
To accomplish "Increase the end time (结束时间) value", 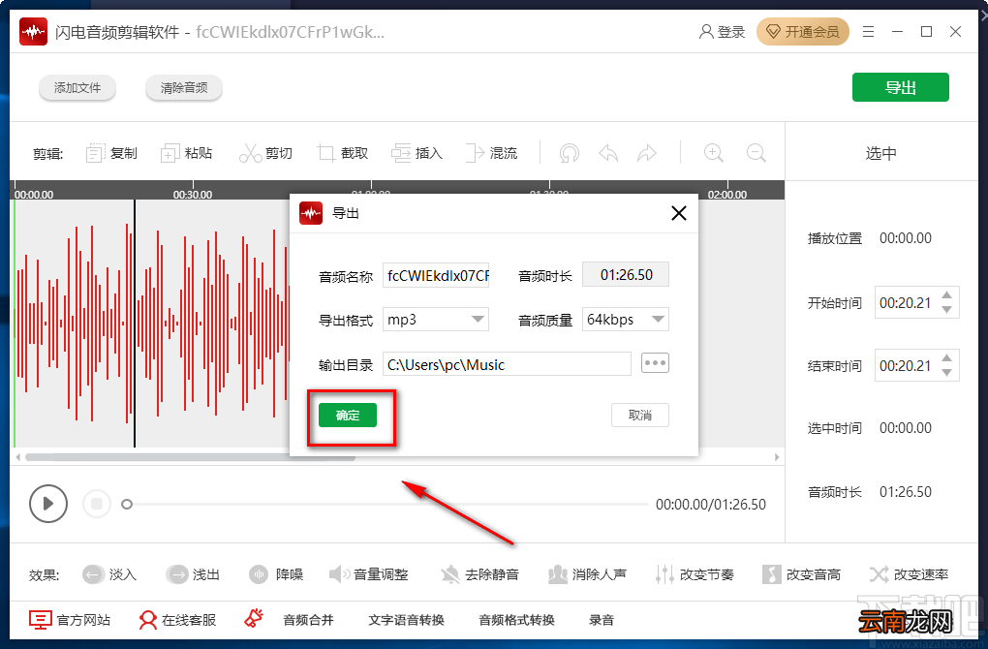I will click(946, 357).
